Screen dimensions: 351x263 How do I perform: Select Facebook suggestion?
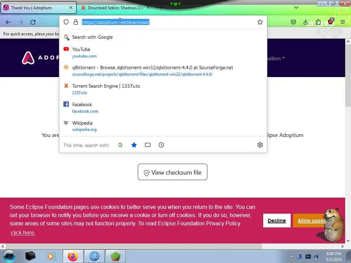(163, 108)
